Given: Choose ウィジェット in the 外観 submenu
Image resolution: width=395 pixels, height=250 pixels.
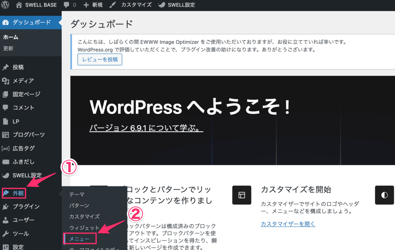Looking at the screenshot, I should tap(84, 228).
